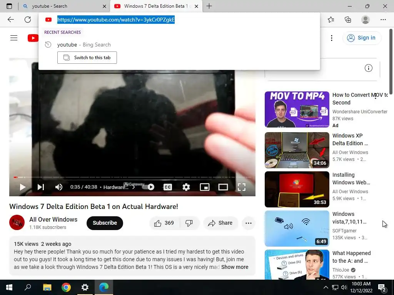The width and height of the screenshot is (394, 295).
Task: Open Edge Settings and more menu
Action: [383, 20]
